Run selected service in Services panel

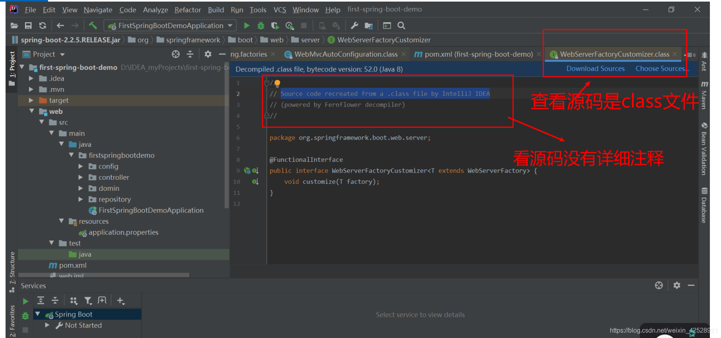pos(25,301)
